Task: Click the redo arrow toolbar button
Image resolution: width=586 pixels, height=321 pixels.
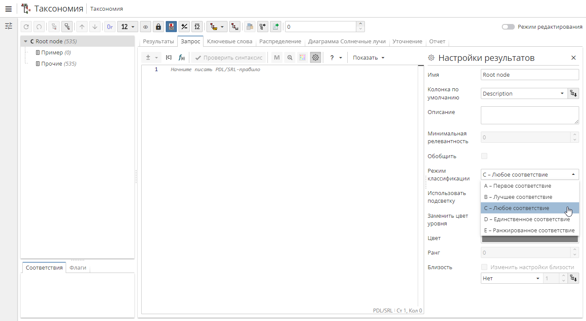Action: pos(39,27)
